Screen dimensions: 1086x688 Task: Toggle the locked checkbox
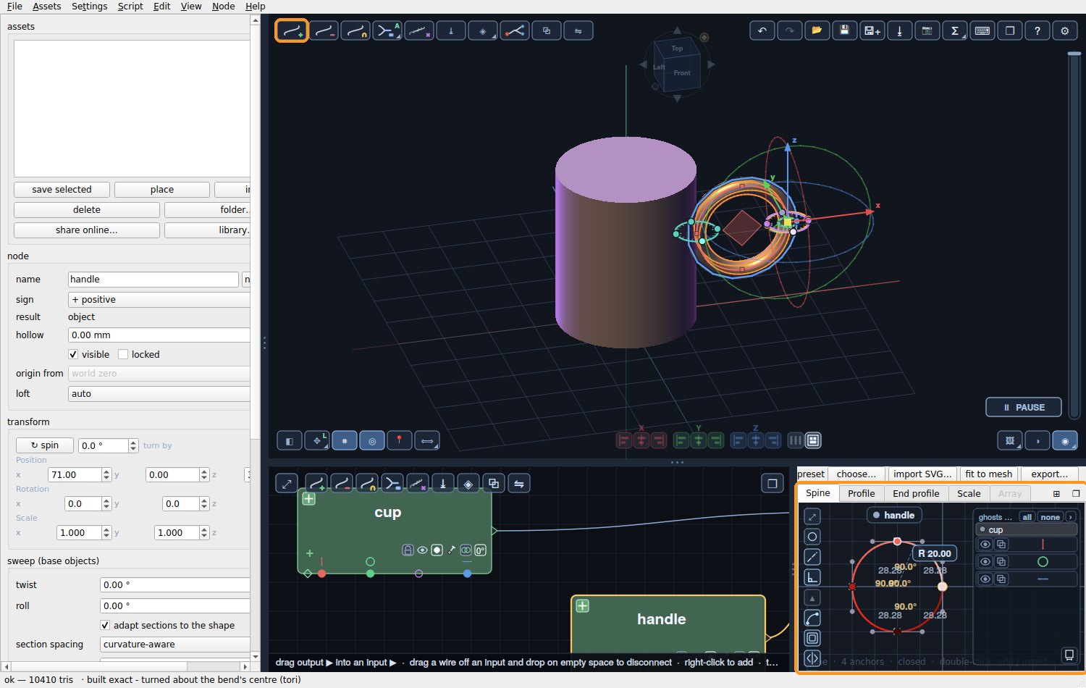123,354
